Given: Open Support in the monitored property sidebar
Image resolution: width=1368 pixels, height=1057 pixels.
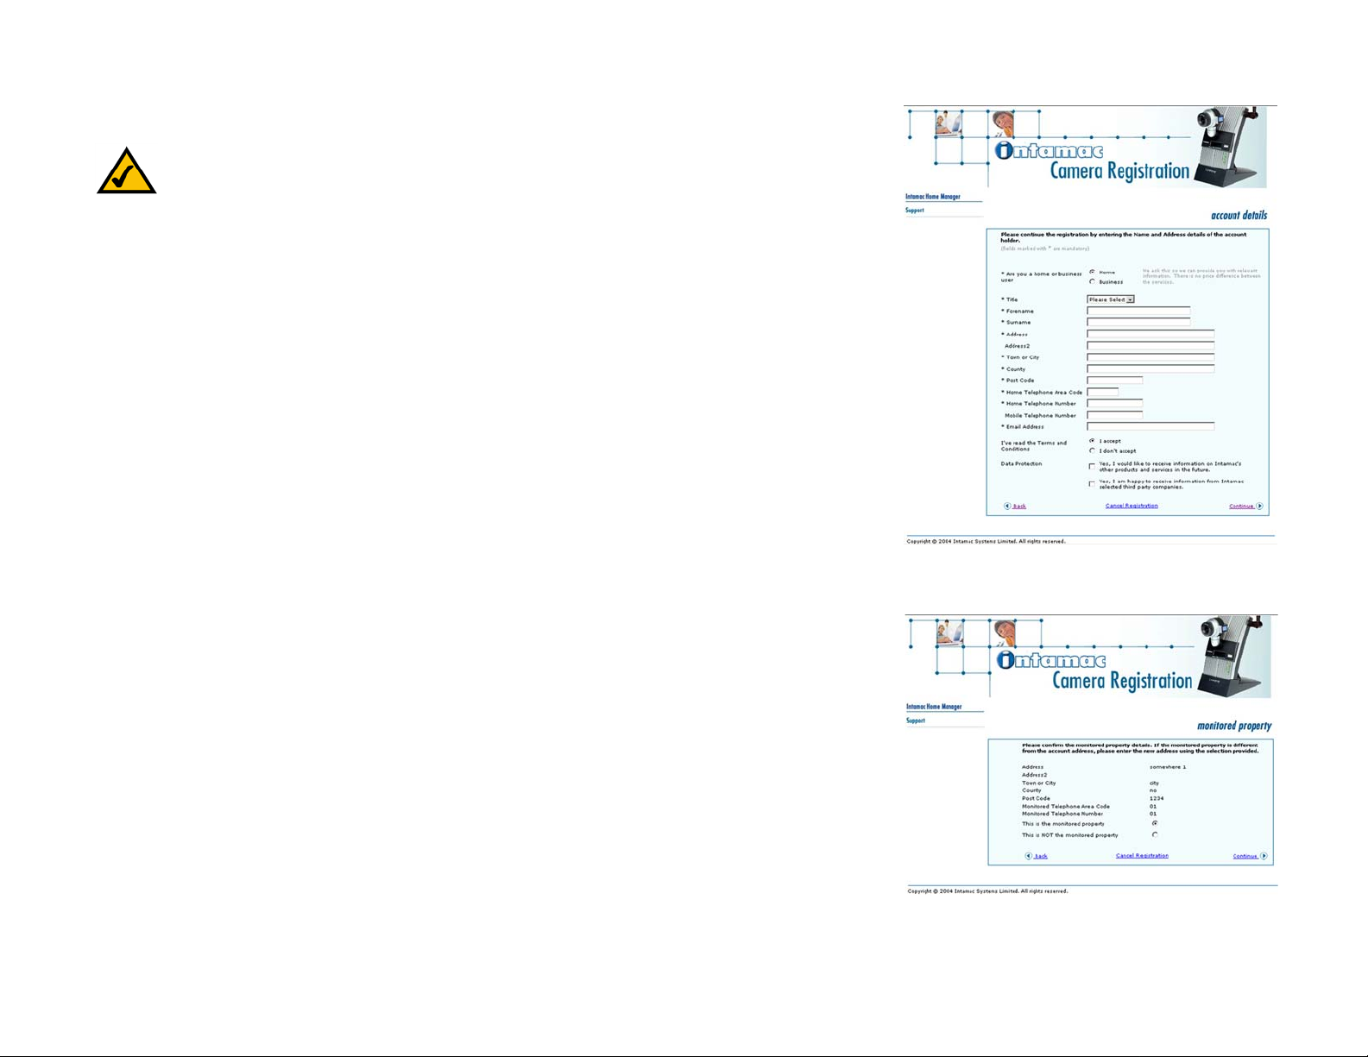Looking at the screenshot, I should point(916,720).
